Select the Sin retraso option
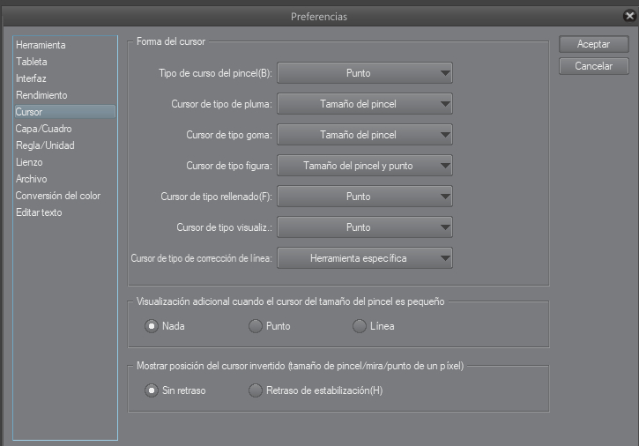This screenshot has width=639, height=446. tap(152, 390)
